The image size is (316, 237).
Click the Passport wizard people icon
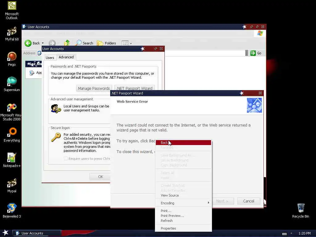pos(254,105)
